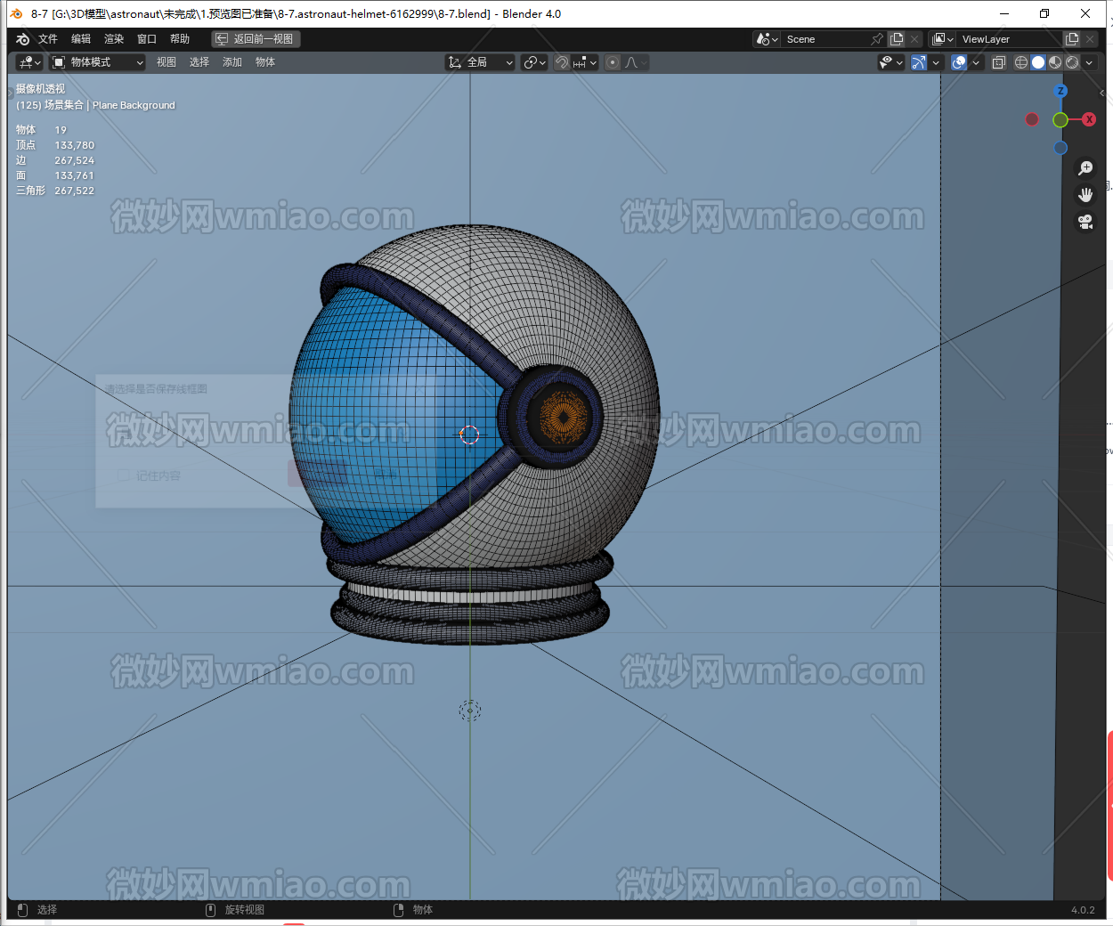The width and height of the screenshot is (1113, 926).
Task: Open the 物体模式 mode dropdown
Action: (x=97, y=62)
